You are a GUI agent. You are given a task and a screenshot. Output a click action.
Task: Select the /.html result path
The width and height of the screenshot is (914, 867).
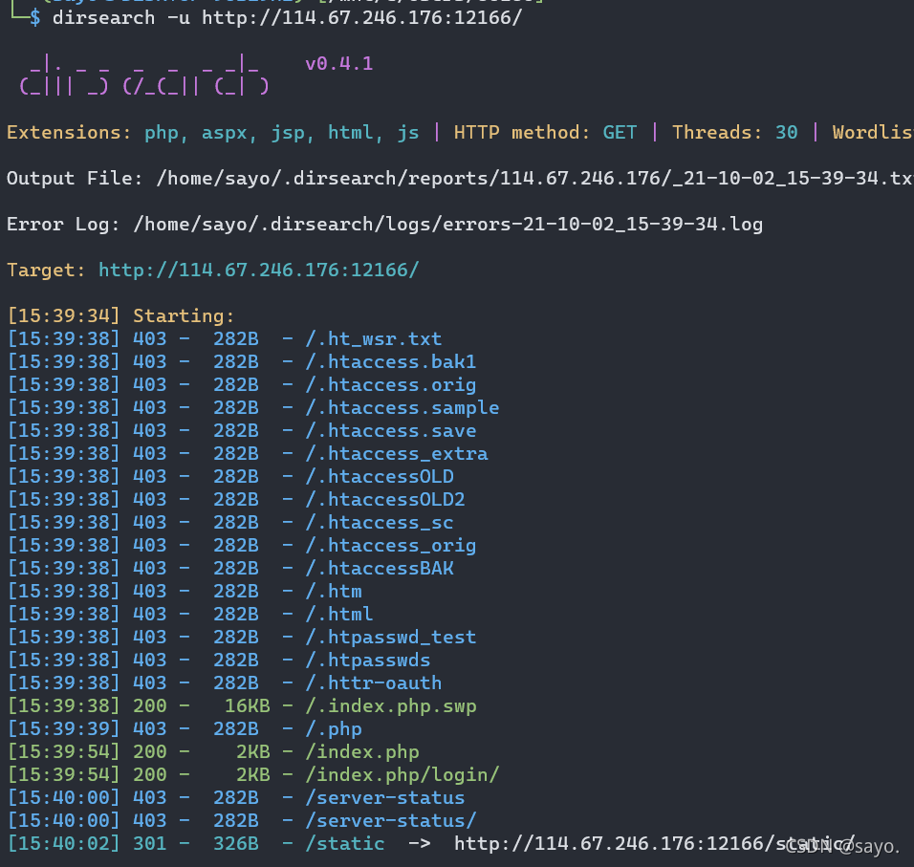[339, 614]
